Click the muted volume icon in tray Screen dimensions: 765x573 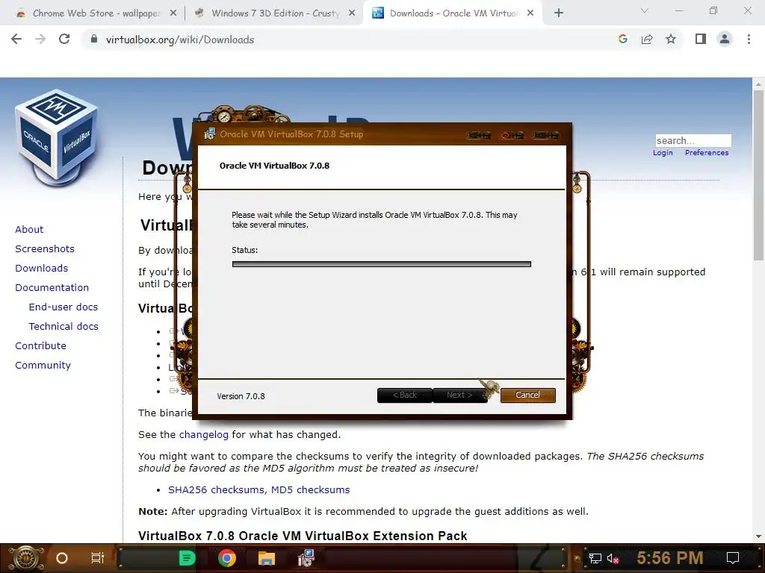(x=613, y=558)
